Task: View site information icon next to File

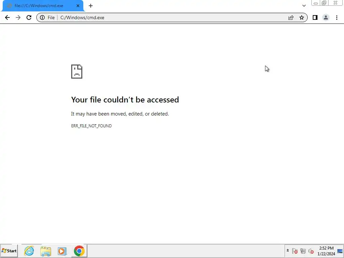Action: tap(42, 17)
